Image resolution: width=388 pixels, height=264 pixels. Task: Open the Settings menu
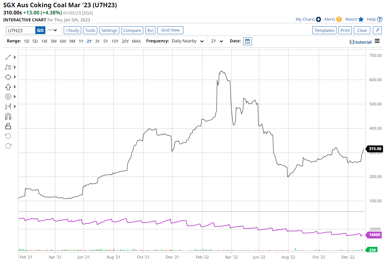click(x=109, y=30)
